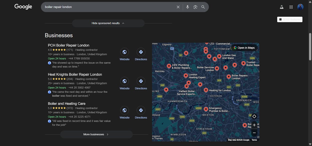Viewport: 312px width, 146px height.
Task: Open PCH Boiler Repair London listing title
Action: tap(68, 45)
